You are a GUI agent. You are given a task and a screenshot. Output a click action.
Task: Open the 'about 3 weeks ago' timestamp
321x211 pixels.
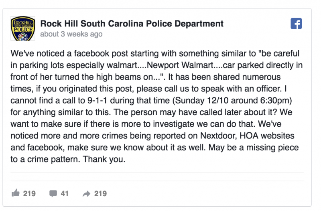coord(71,34)
